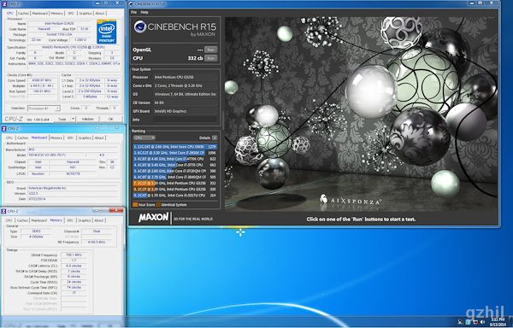Image resolution: width=513 pixels, height=328 pixels.
Task: Click the MAXON logo in footer
Action: [x=153, y=218]
